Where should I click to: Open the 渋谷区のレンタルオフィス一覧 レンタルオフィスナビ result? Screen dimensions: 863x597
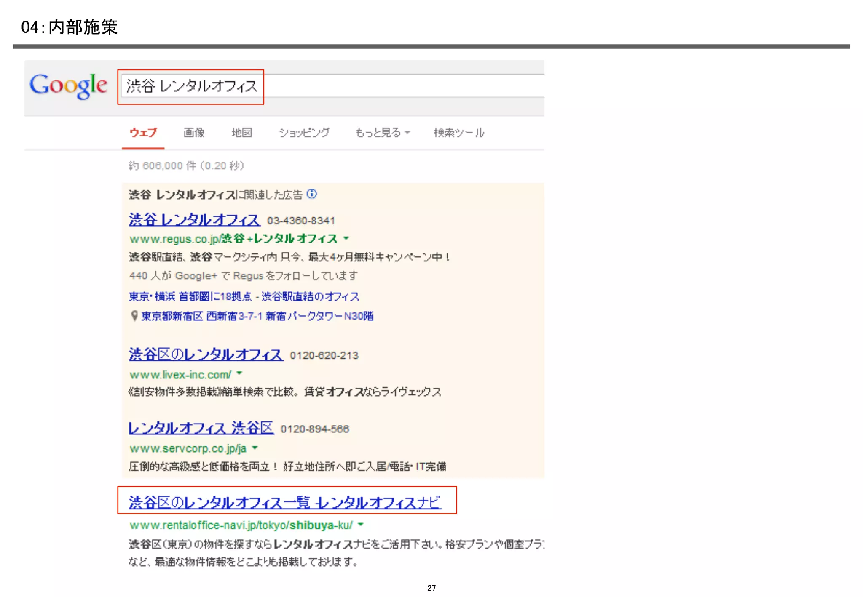[285, 502]
